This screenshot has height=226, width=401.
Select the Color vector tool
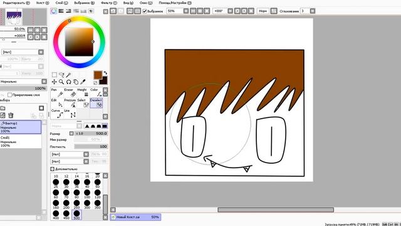96,92
